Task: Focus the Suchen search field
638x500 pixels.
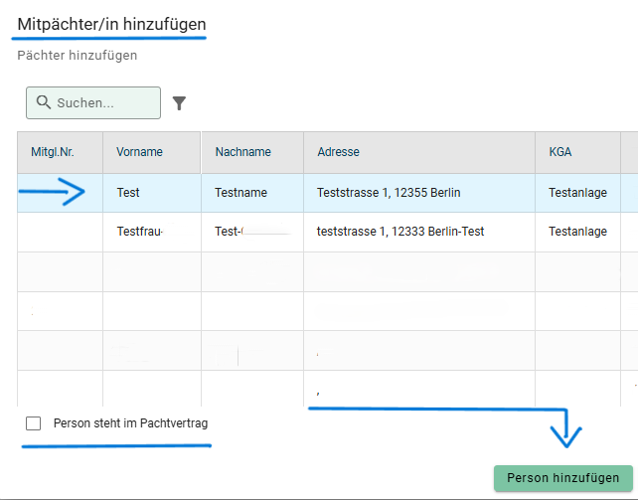Action: coord(99,103)
